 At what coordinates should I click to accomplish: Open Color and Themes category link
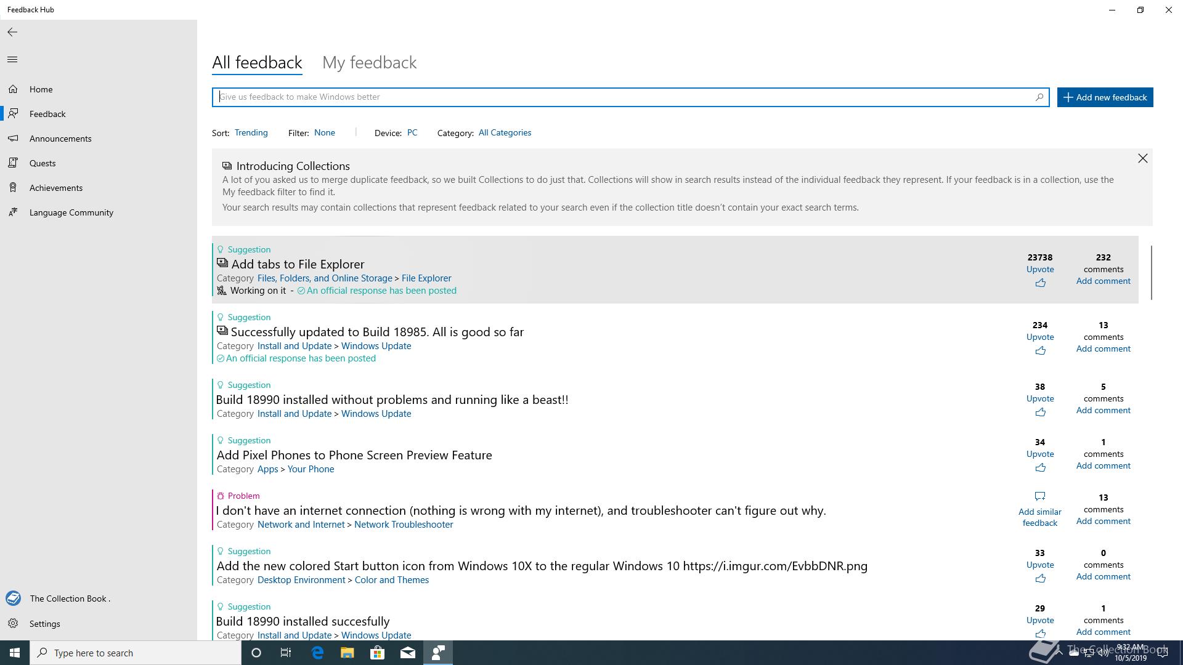pos(392,580)
